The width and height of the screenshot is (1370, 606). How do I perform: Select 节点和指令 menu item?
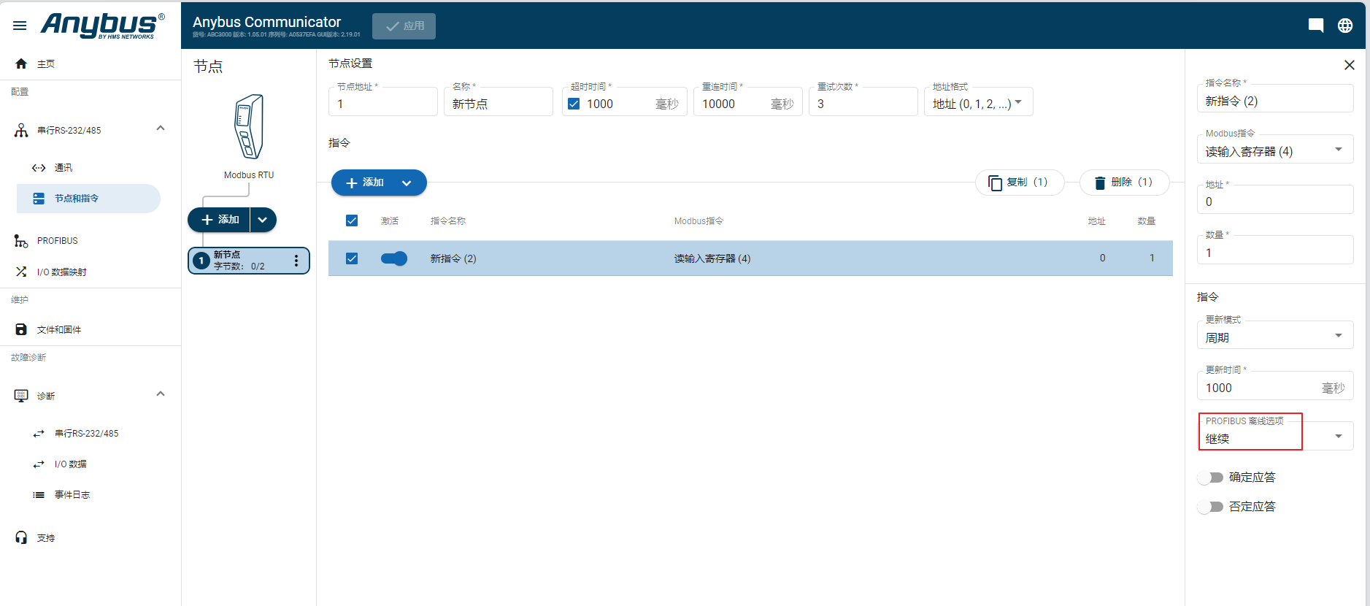pyautogui.click(x=88, y=199)
